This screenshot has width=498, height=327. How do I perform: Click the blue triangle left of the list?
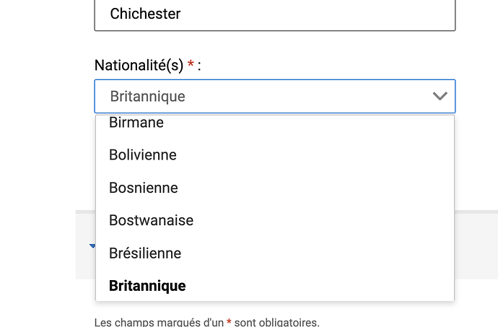pyautogui.click(x=92, y=246)
